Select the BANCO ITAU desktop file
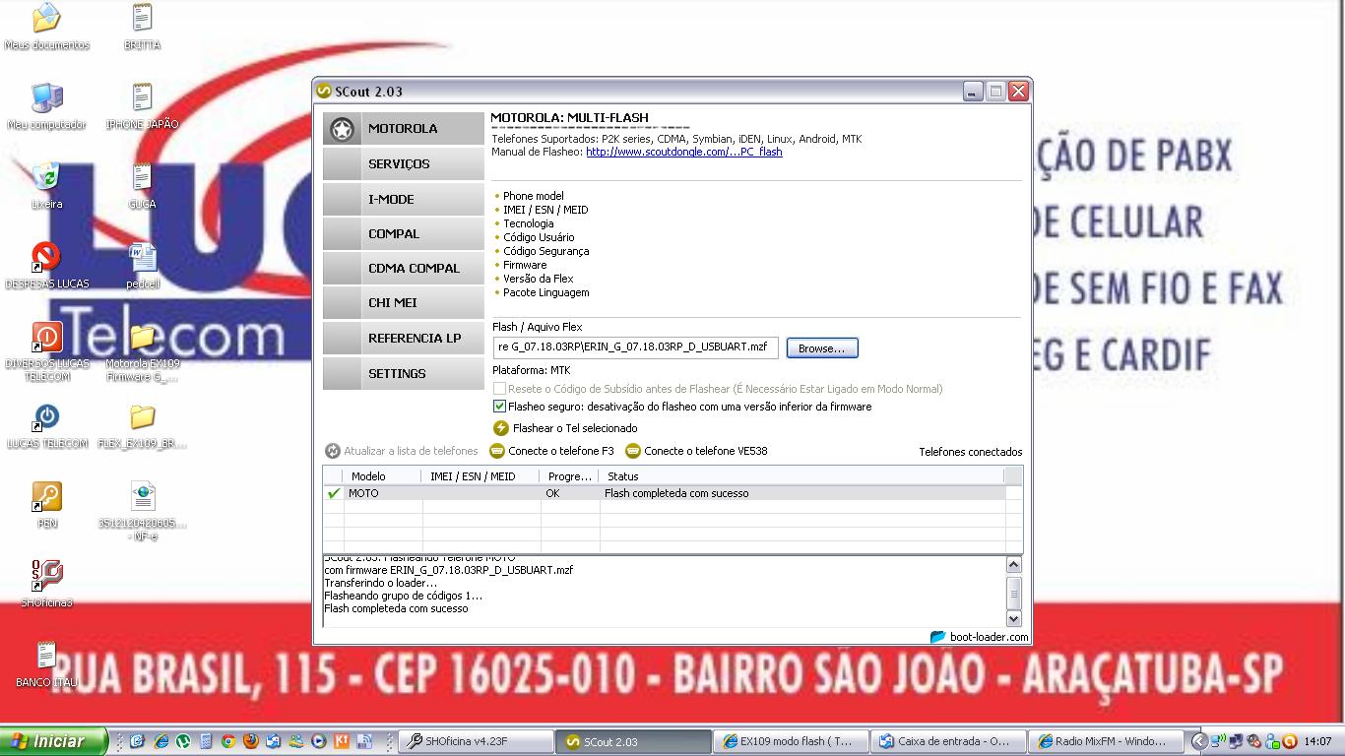 tap(46, 657)
